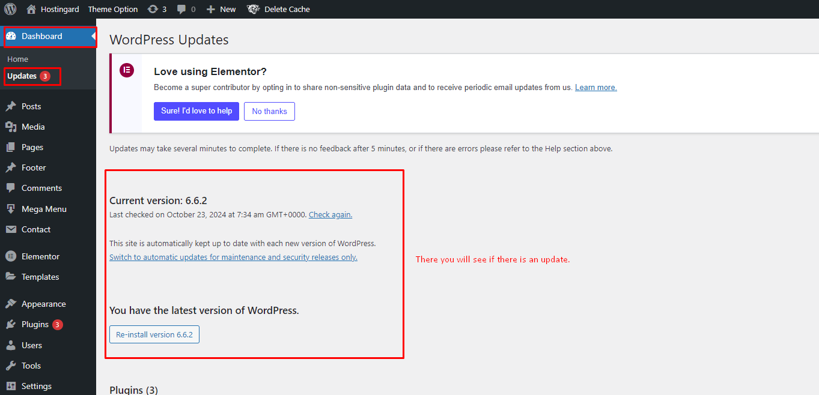Screen dimensions: 819x395
Task: Open the New content menu
Action: (x=228, y=9)
